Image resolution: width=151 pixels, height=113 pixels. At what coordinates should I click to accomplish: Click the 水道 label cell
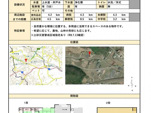(36, 3)
